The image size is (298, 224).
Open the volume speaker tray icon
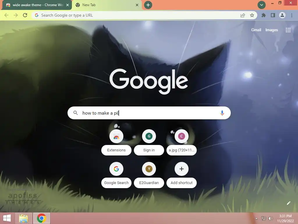click(270, 218)
